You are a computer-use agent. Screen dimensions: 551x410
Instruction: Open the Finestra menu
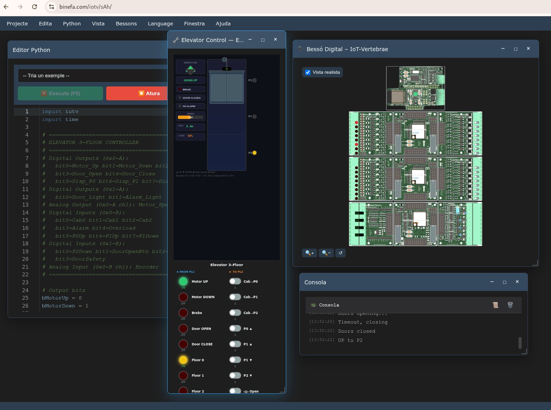[194, 24]
